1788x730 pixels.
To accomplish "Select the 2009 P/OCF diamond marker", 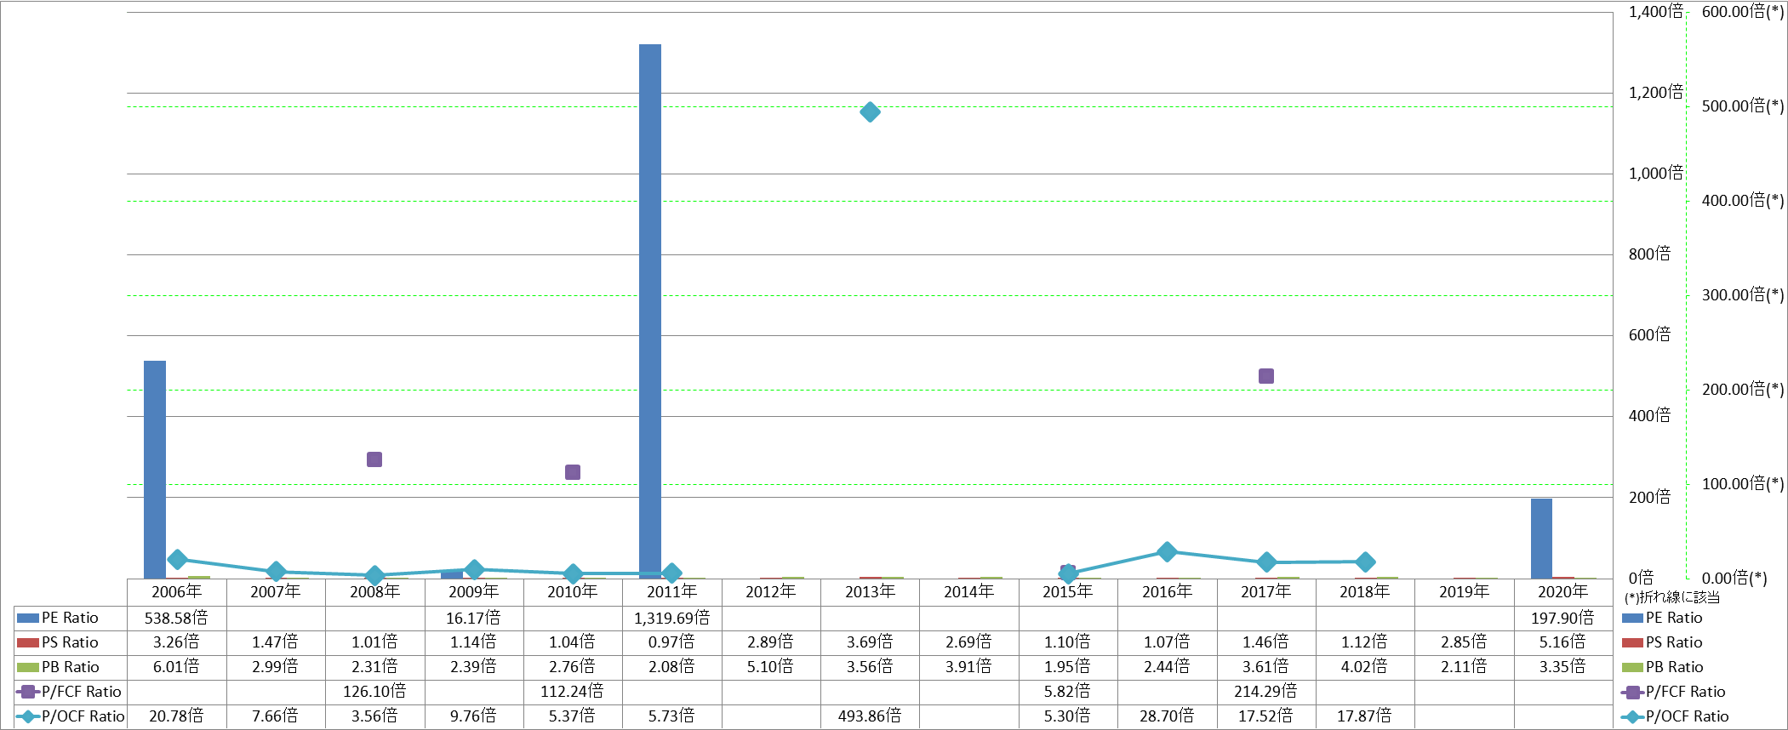I will pos(474,569).
